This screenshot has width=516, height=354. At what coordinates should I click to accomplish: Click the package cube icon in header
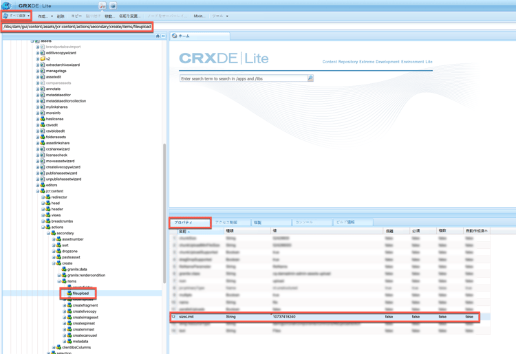113,5
